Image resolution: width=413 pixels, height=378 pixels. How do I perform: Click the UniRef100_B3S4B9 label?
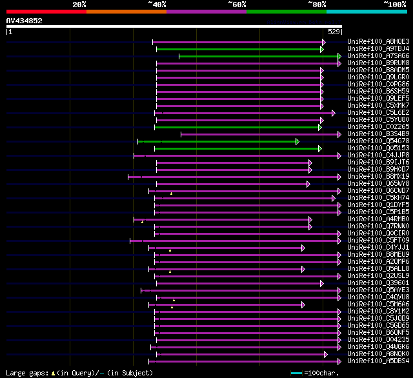378,134
